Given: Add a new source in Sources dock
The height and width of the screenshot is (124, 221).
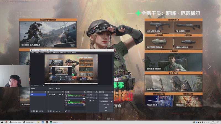Looking at the screenshot, I should point(48,111).
